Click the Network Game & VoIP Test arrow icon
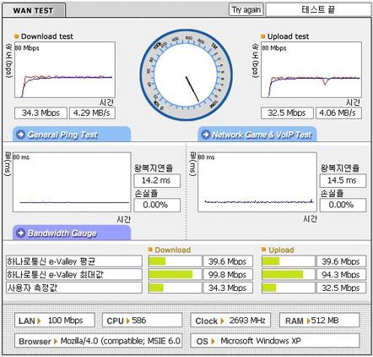The width and height of the screenshot is (373, 357). click(206, 135)
